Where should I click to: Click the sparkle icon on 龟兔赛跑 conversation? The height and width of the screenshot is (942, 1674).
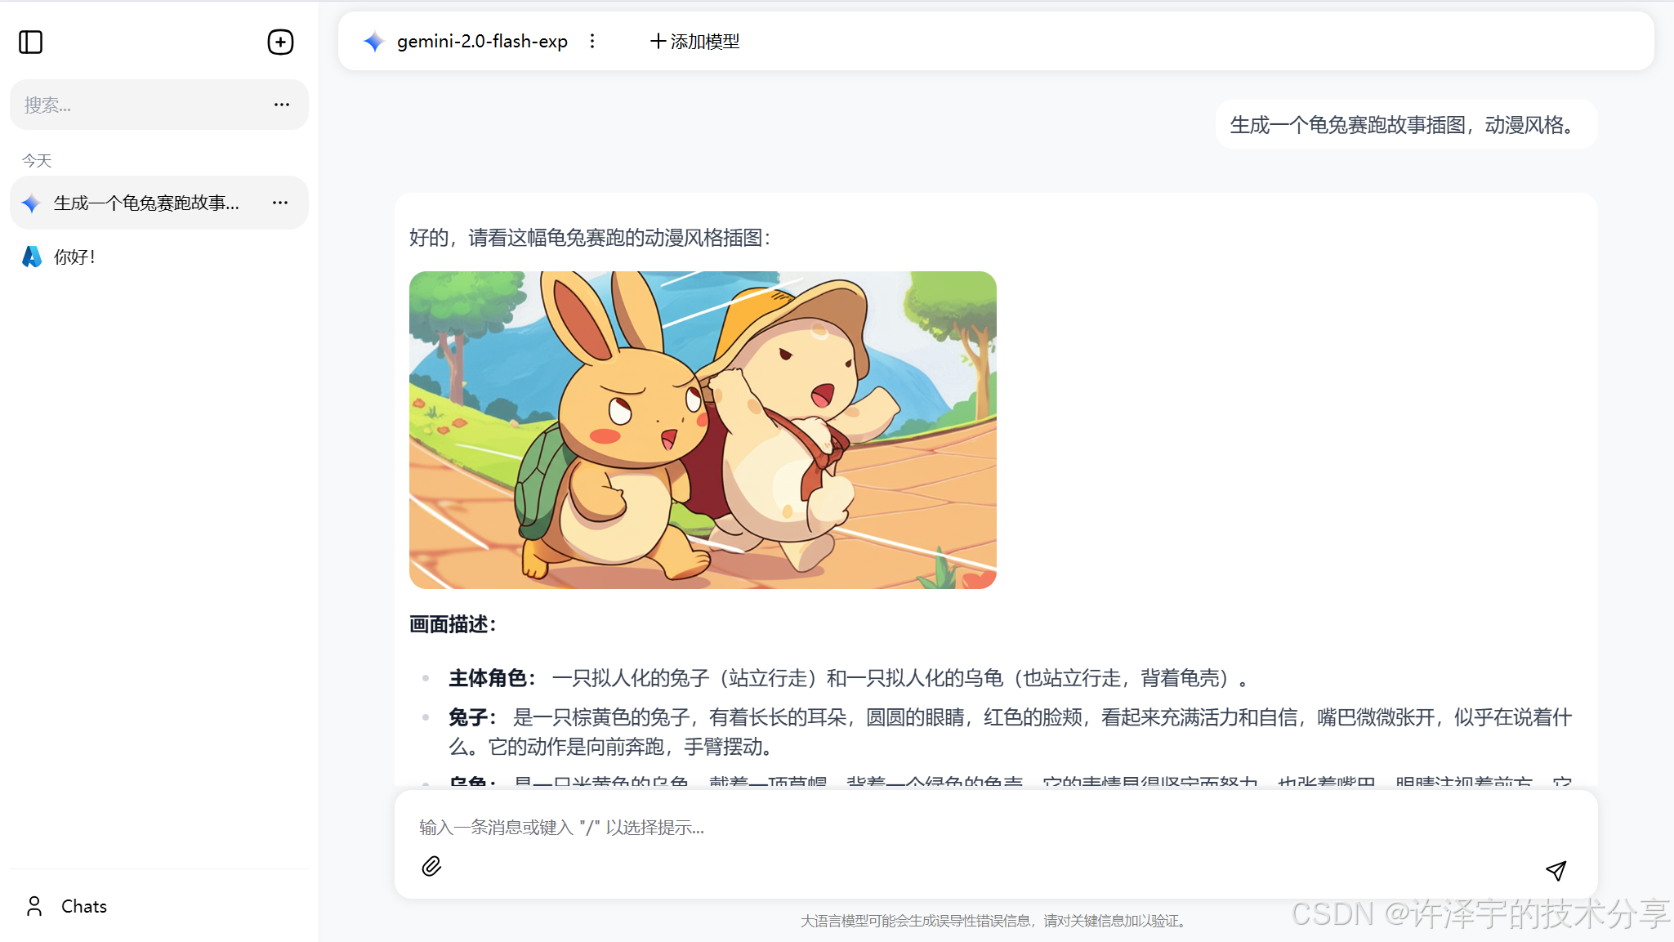(31, 203)
